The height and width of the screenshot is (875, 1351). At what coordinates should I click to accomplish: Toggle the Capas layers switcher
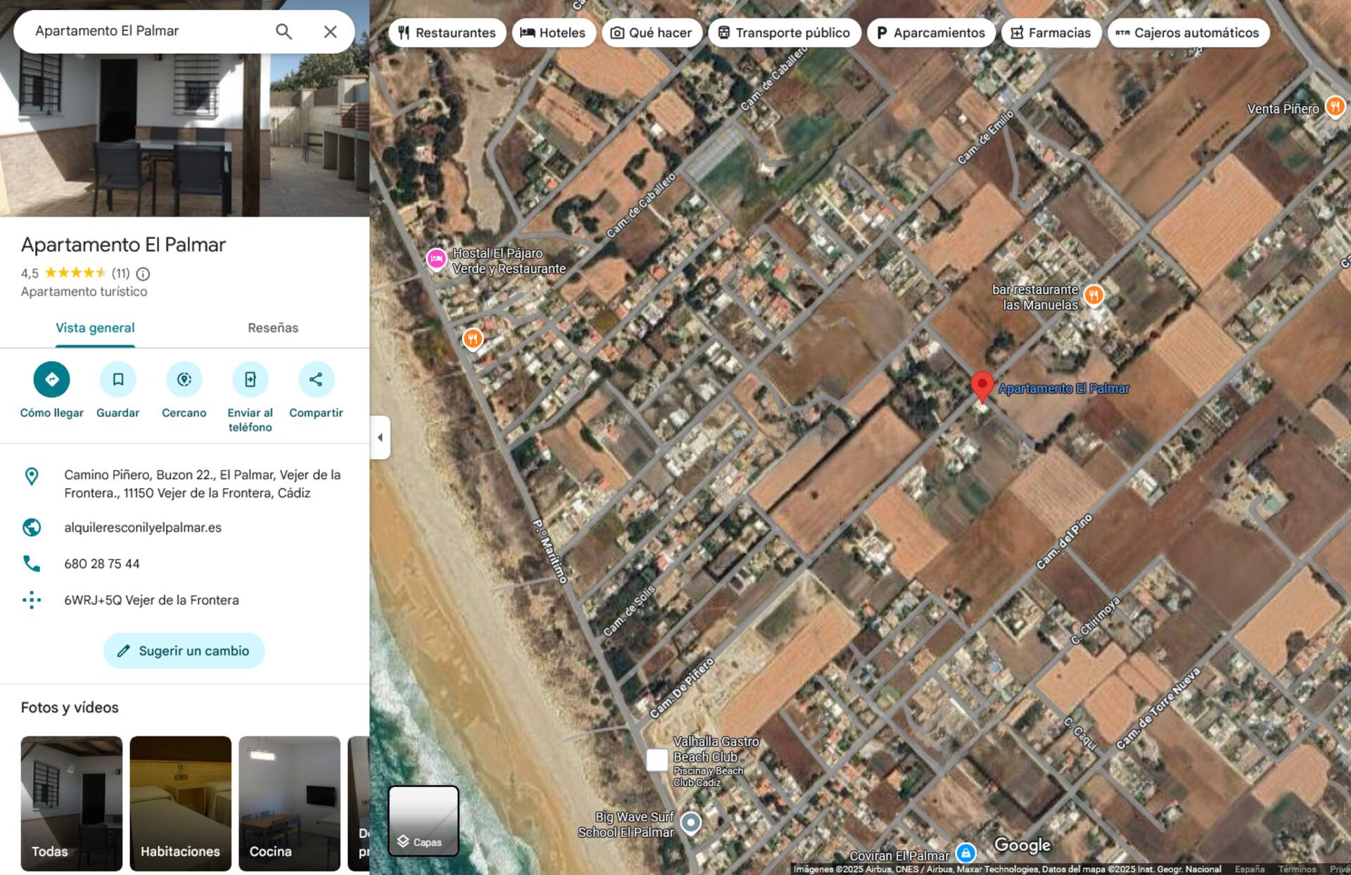(x=424, y=821)
